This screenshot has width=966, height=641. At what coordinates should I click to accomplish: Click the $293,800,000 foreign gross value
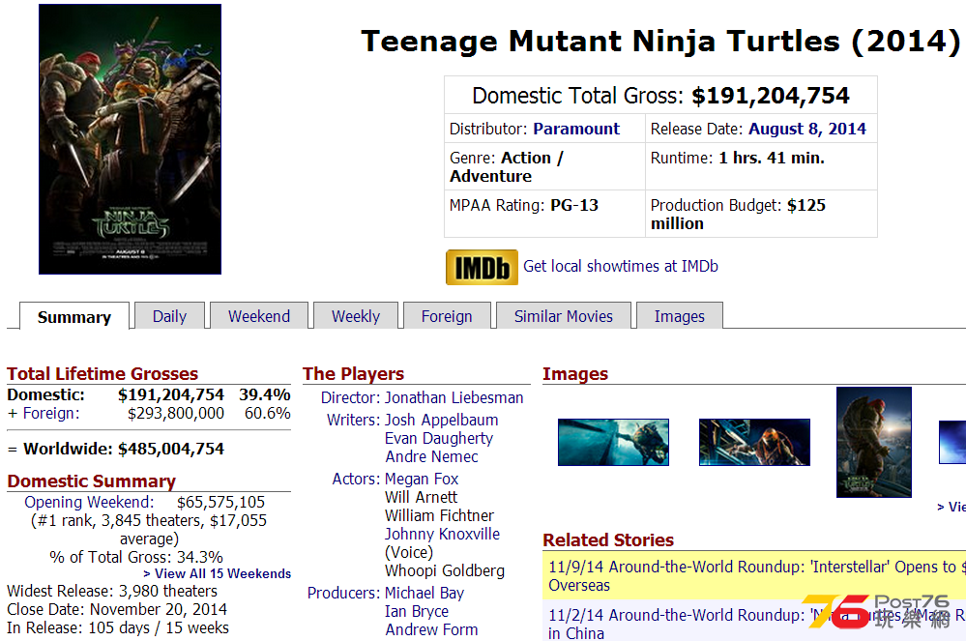click(176, 413)
